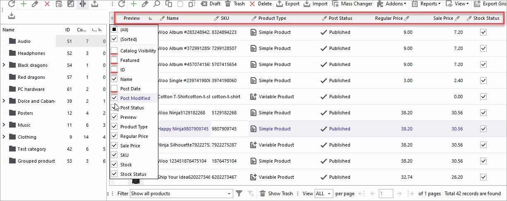Click the search magnifier icon in products toolbar
Image resolution: width=507 pixels, height=201 pixels.
(157, 4)
